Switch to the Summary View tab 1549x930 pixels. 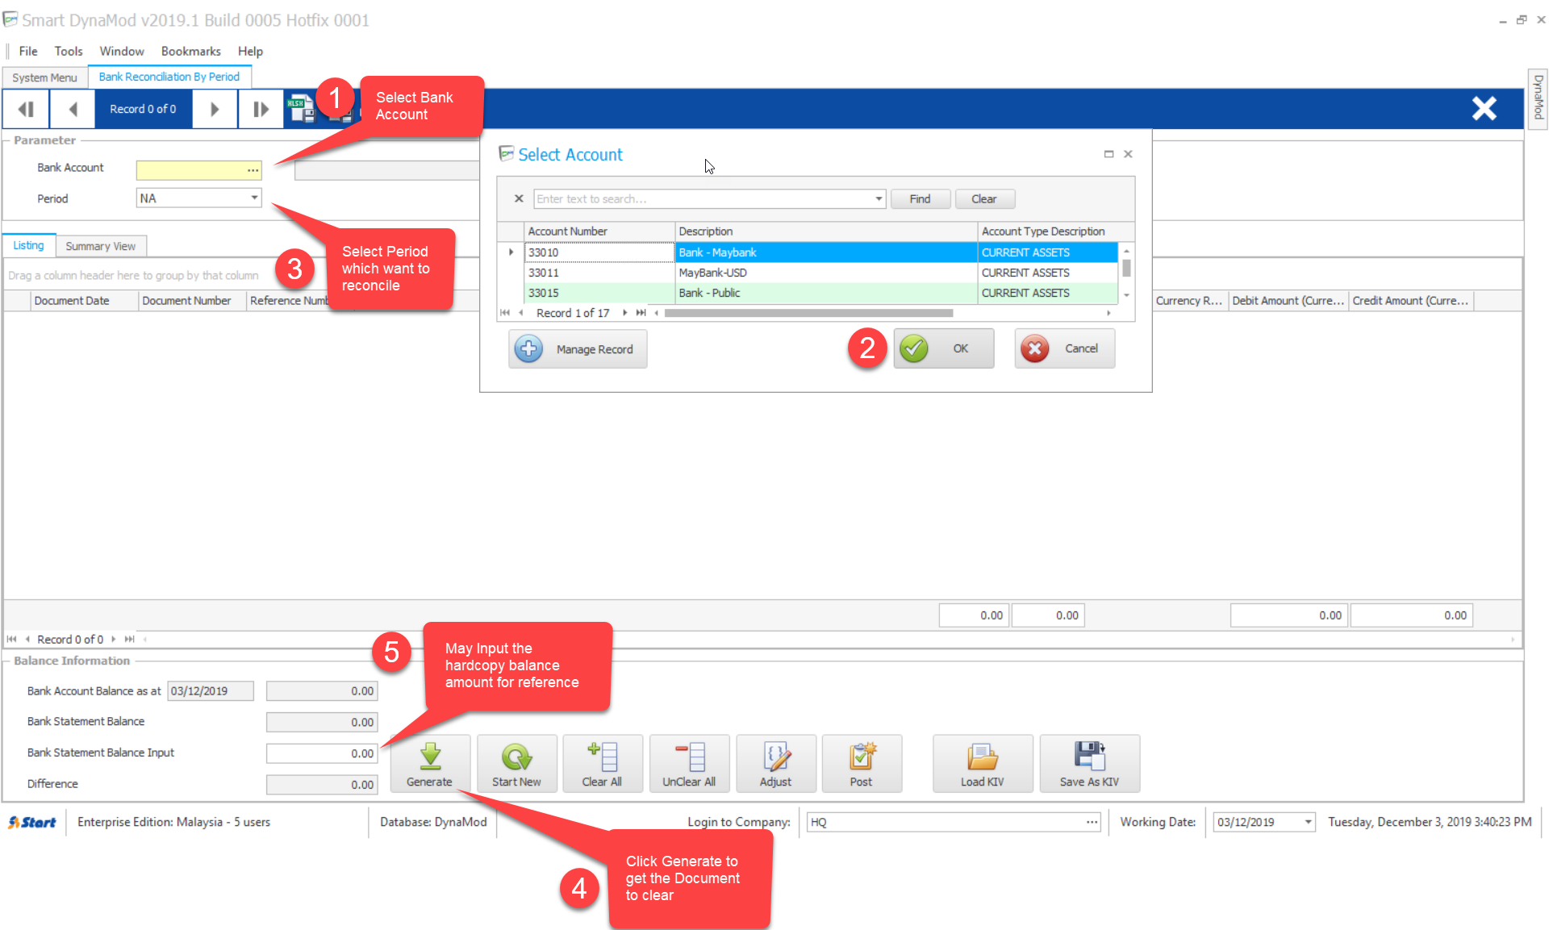click(x=101, y=246)
